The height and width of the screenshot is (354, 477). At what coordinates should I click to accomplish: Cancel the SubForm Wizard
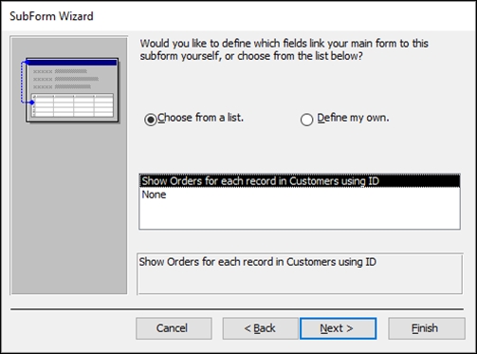coord(174,328)
